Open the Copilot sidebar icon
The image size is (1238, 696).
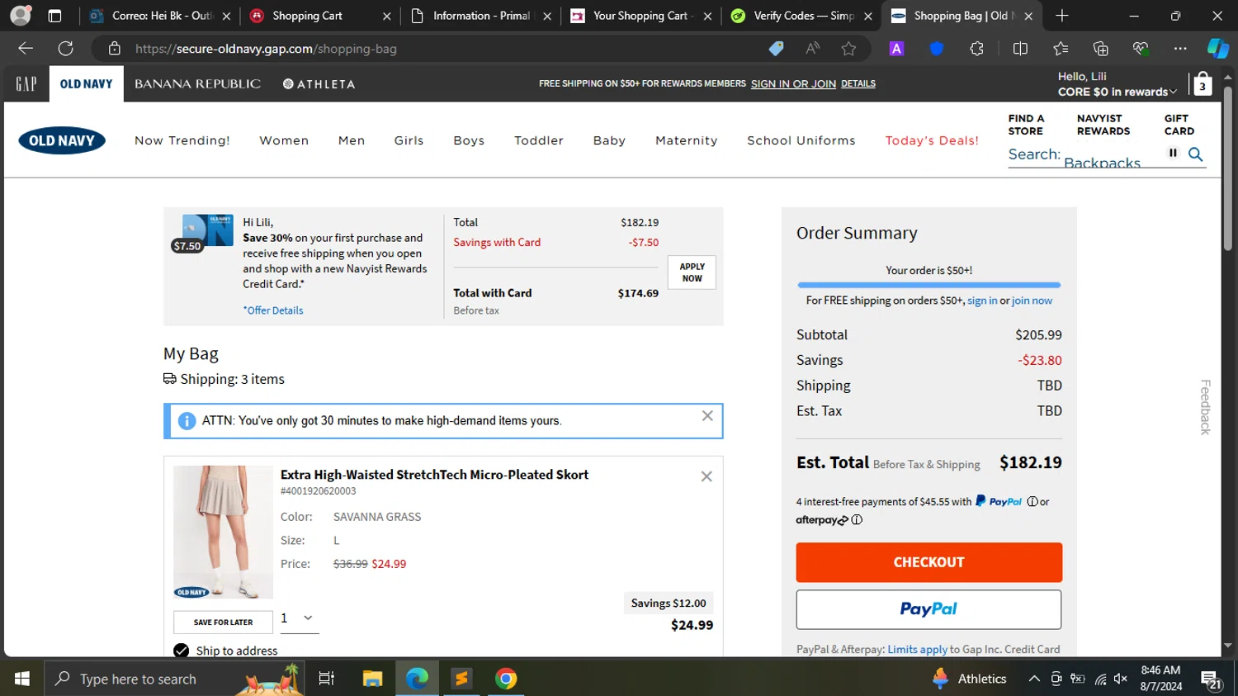click(1217, 49)
